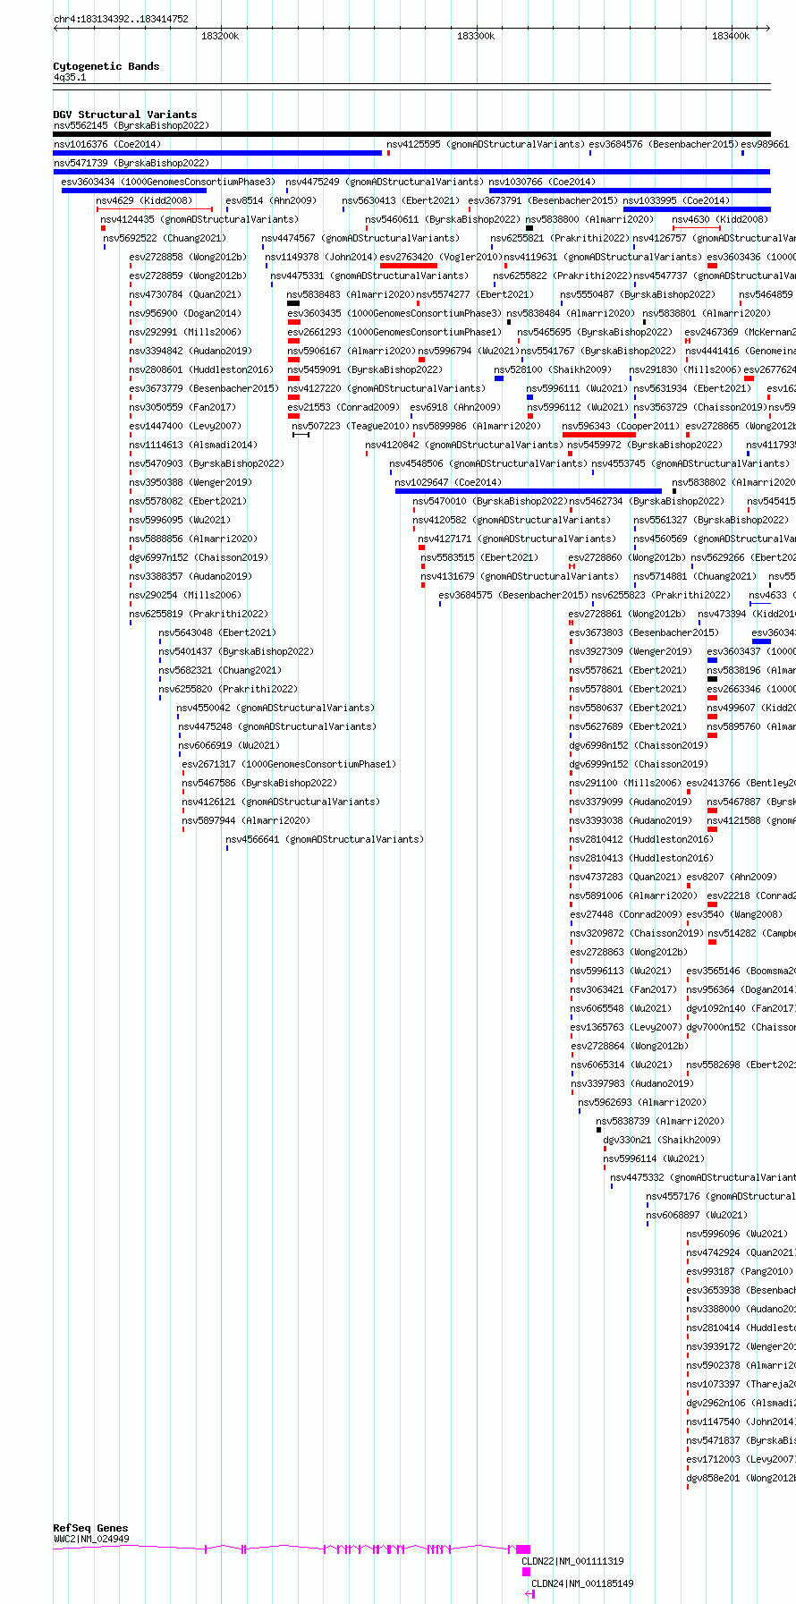The height and width of the screenshot is (1604, 796).
Task: Click the nsv5838800 black variant block
Action: click(x=529, y=228)
